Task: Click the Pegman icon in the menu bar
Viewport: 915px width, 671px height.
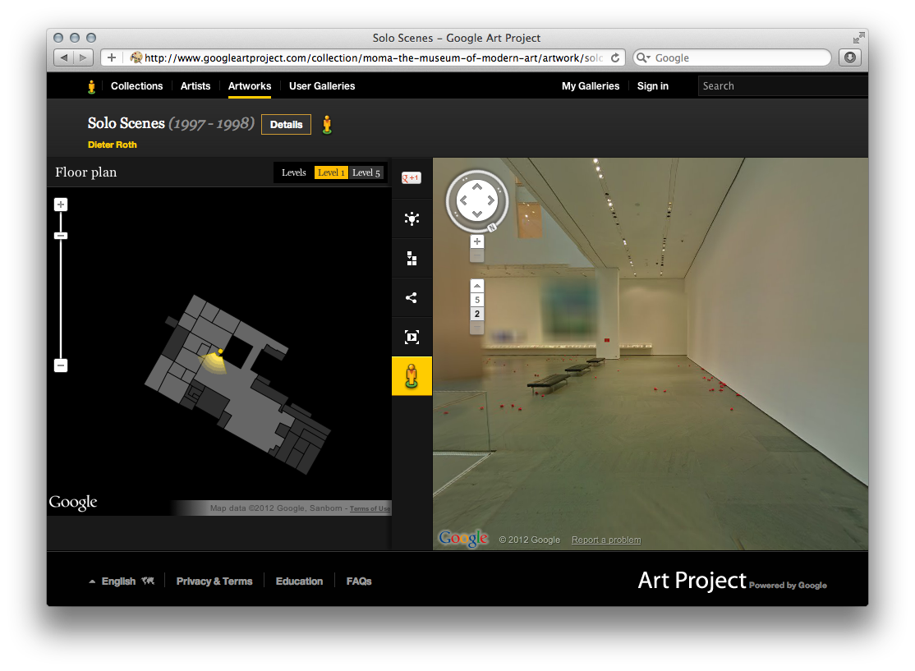Action: pos(91,85)
